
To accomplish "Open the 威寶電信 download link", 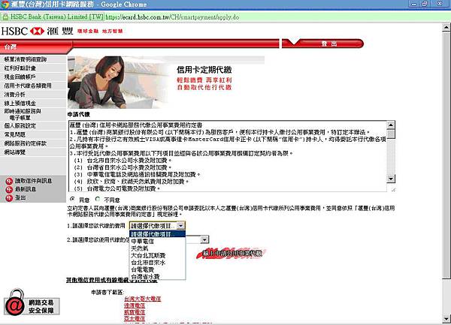I will pos(135,312).
